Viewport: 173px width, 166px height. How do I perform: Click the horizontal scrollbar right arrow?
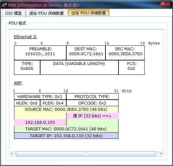click(161, 154)
